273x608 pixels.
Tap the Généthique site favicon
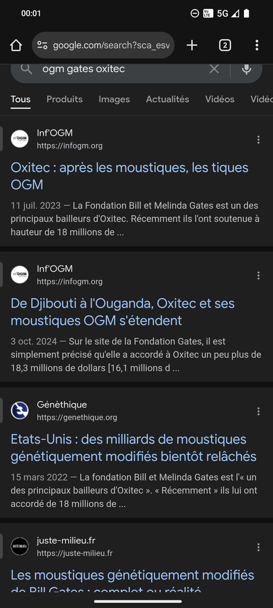pos(20,411)
